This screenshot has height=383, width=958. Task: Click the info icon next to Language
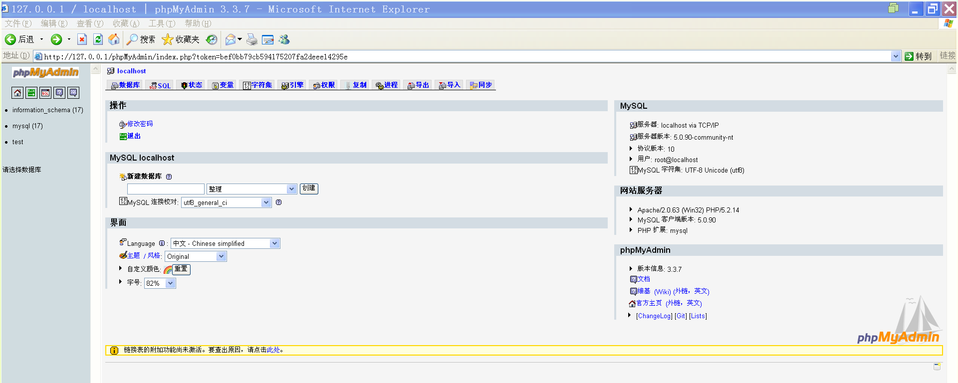162,243
